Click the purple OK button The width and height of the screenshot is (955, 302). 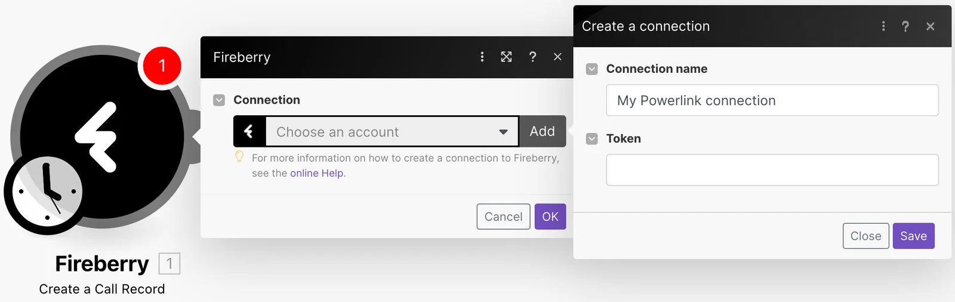(550, 217)
